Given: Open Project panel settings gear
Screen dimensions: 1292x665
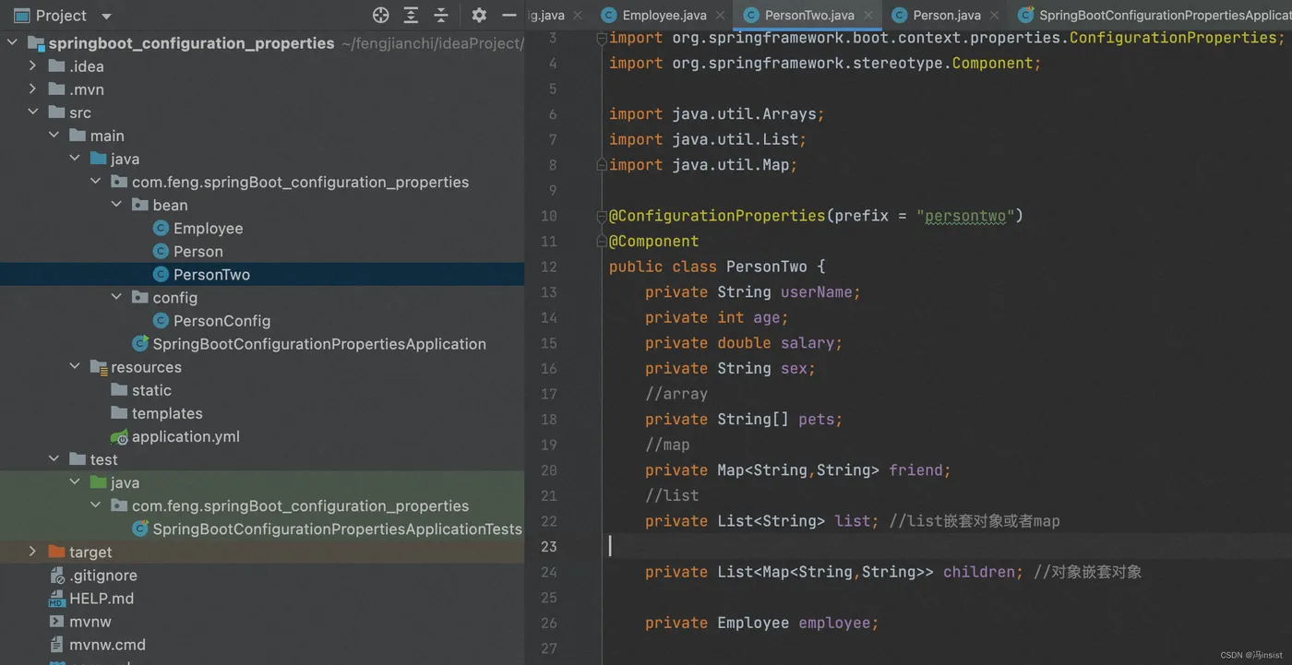Looking at the screenshot, I should coord(478,15).
